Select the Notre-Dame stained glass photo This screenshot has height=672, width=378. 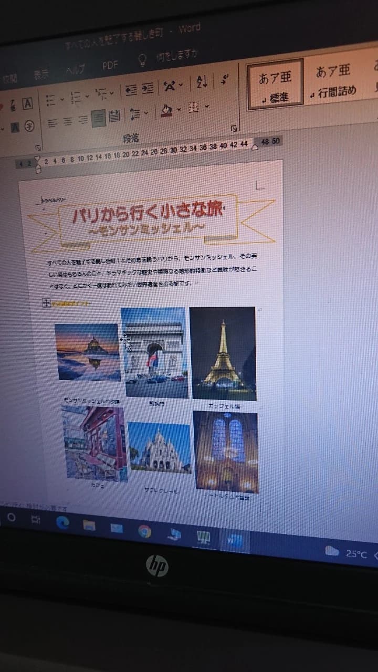pos(226,451)
